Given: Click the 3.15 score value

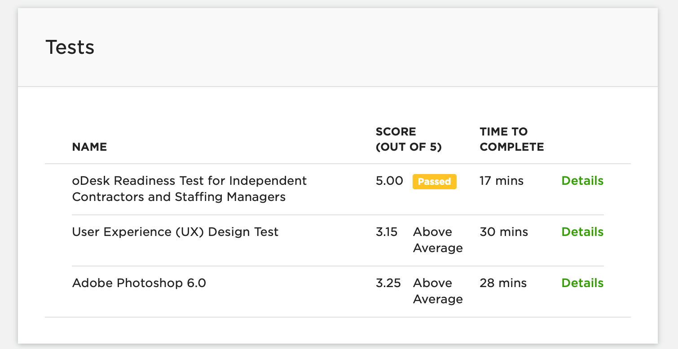Looking at the screenshot, I should click(x=387, y=232).
